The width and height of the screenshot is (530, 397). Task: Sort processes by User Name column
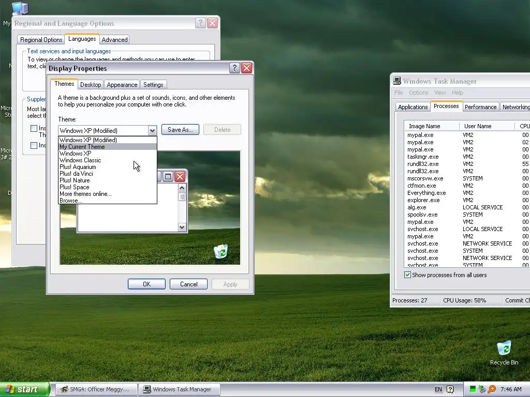pos(487,126)
